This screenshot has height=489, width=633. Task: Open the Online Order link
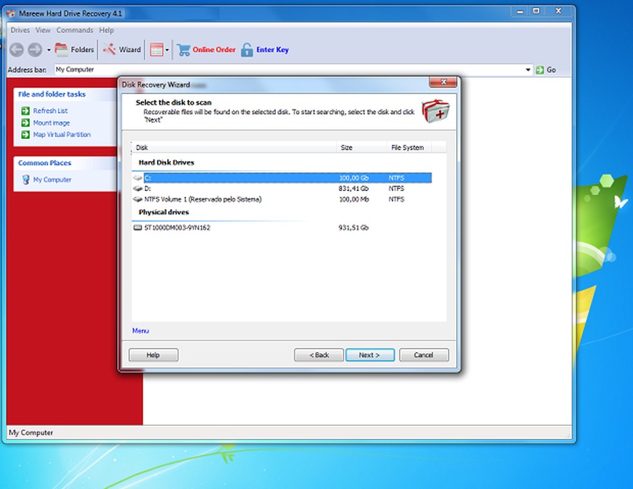click(x=214, y=50)
